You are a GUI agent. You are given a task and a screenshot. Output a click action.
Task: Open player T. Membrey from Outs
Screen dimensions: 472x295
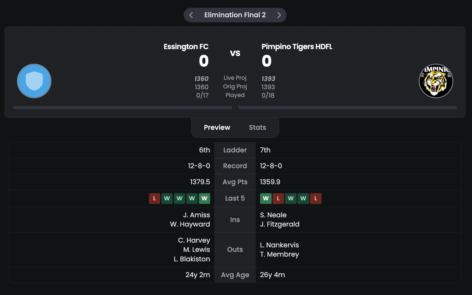click(x=279, y=254)
